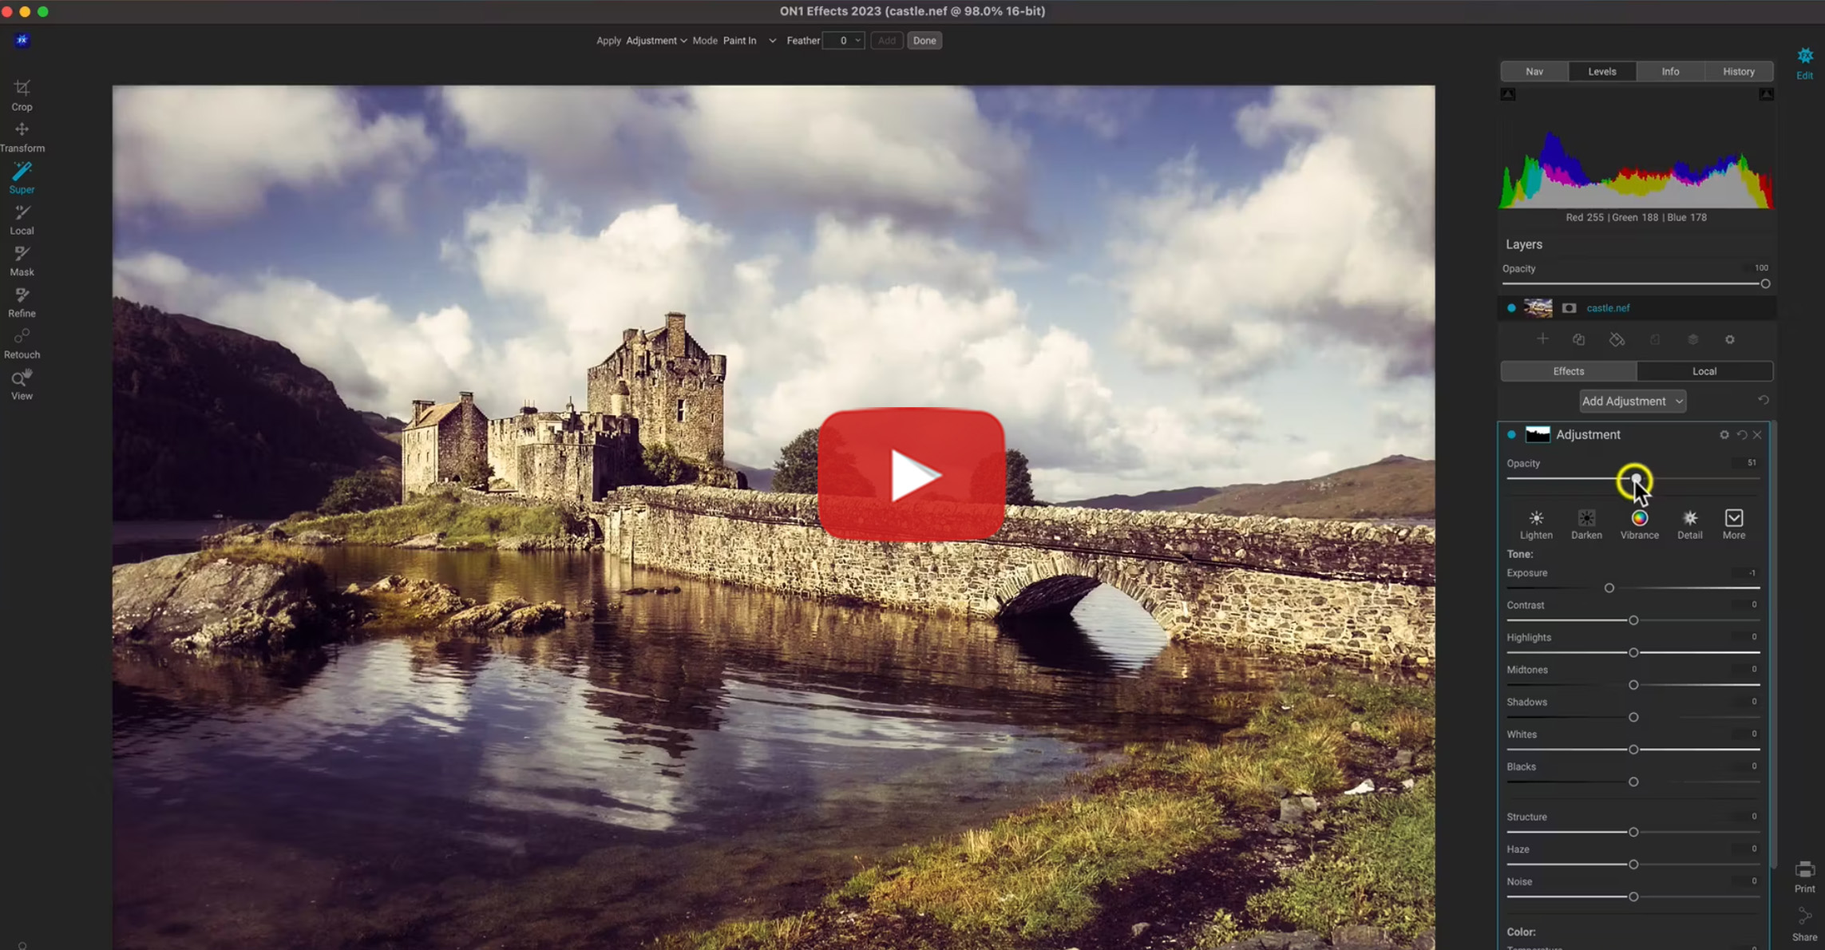The width and height of the screenshot is (1825, 950).
Task: Click the Done button
Action: click(924, 41)
